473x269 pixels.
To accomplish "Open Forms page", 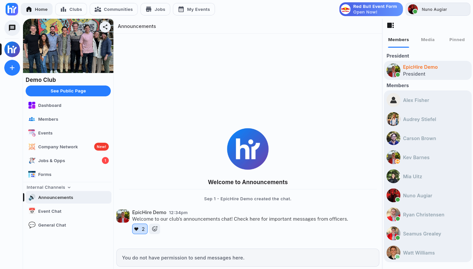I will (68, 174).
